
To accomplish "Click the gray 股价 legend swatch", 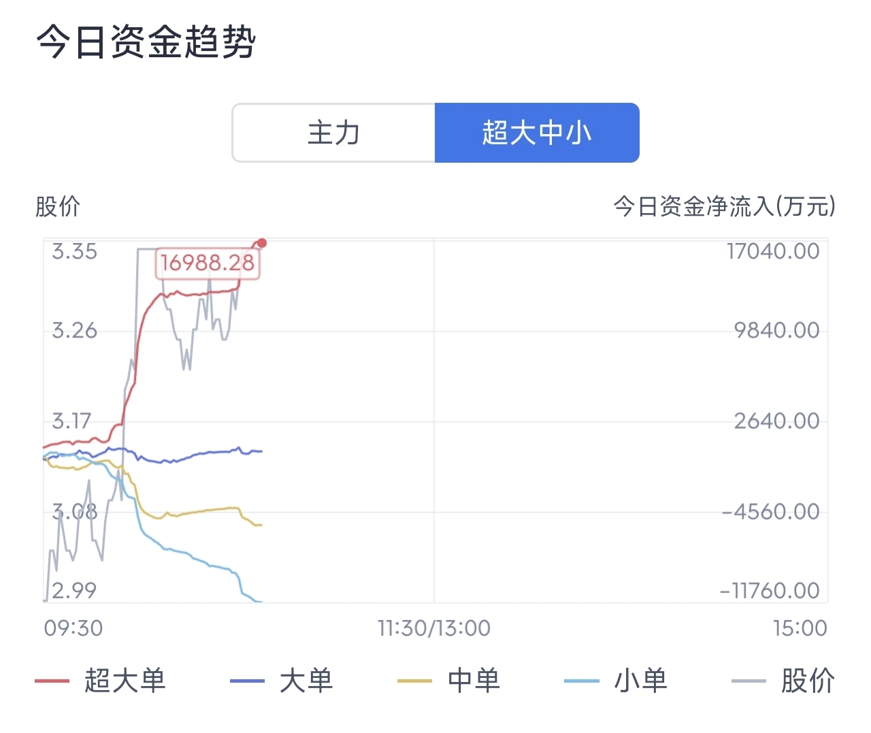I will 749,681.
